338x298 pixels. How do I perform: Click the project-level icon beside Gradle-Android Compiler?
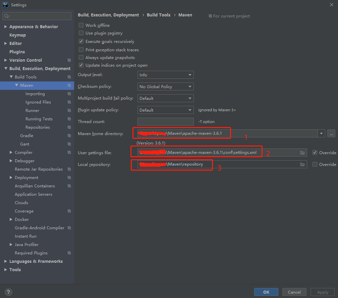pos(69,228)
